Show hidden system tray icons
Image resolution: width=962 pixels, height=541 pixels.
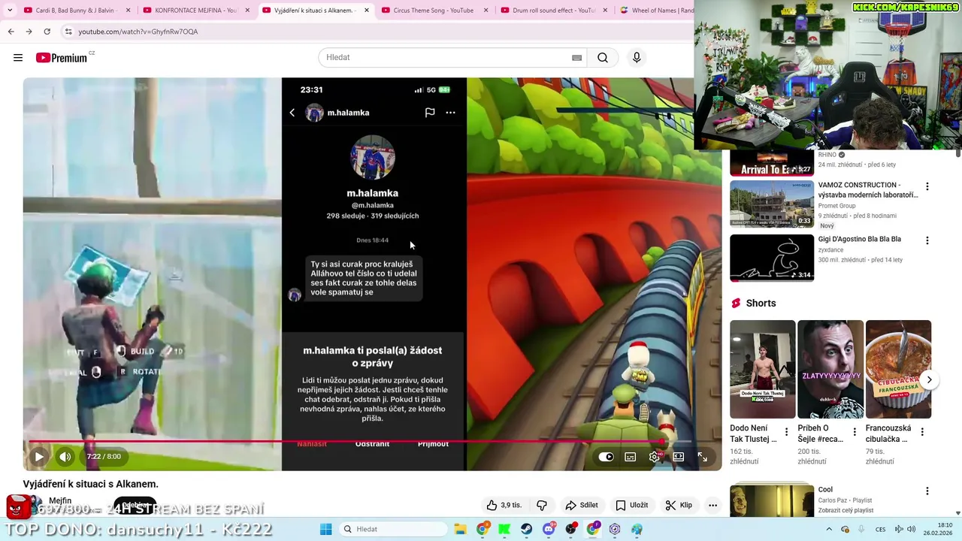click(829, 529)
